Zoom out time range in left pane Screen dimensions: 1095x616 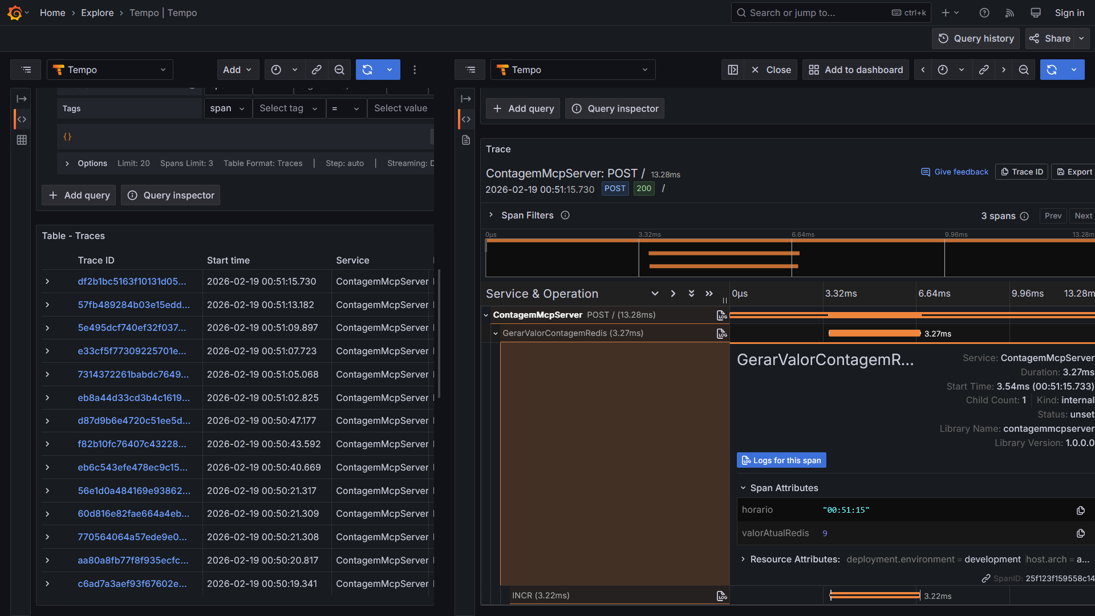[339, 70]
